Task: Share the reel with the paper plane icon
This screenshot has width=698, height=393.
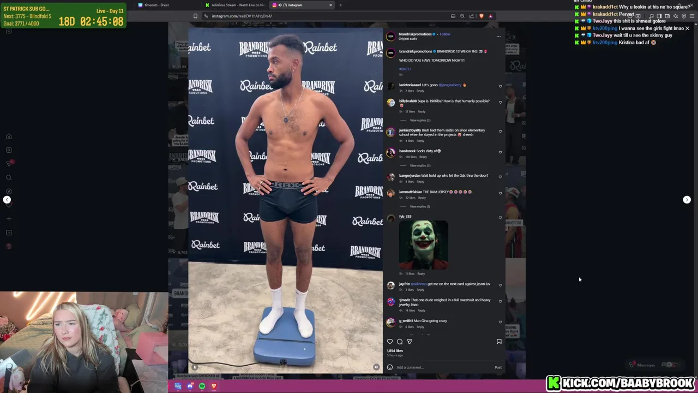Action: pyautogui.click(x=410, y=342)
